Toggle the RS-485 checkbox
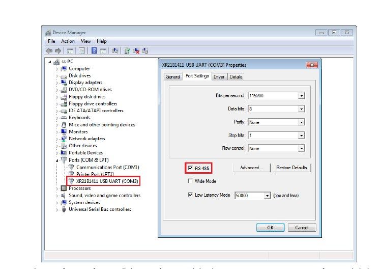Image resolution: width=379 pixels, height=269 pixels. click(190, 168)
